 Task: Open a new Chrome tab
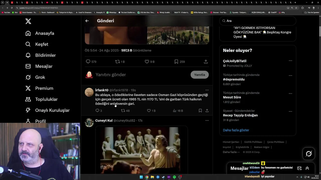pos(295,2)
